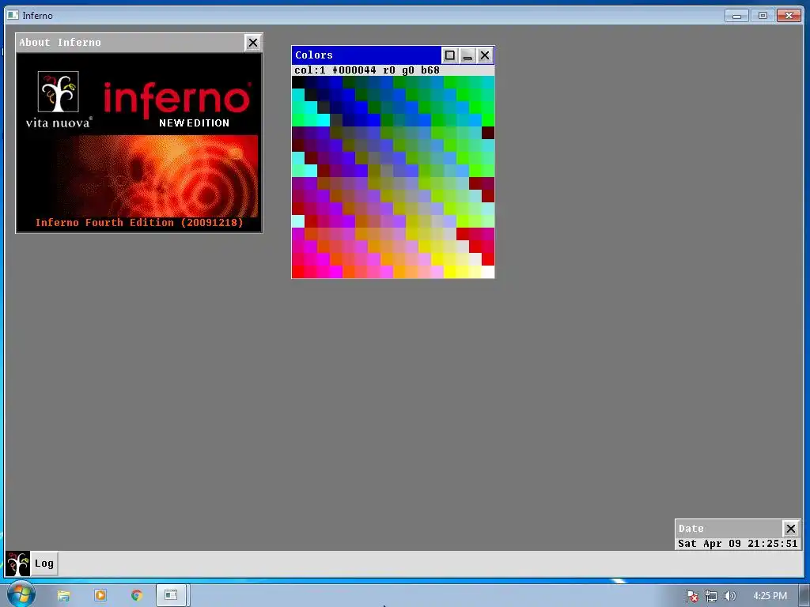Minimize the outer Inferno host window
Screen dimensions: 810x607
point(736,16)
